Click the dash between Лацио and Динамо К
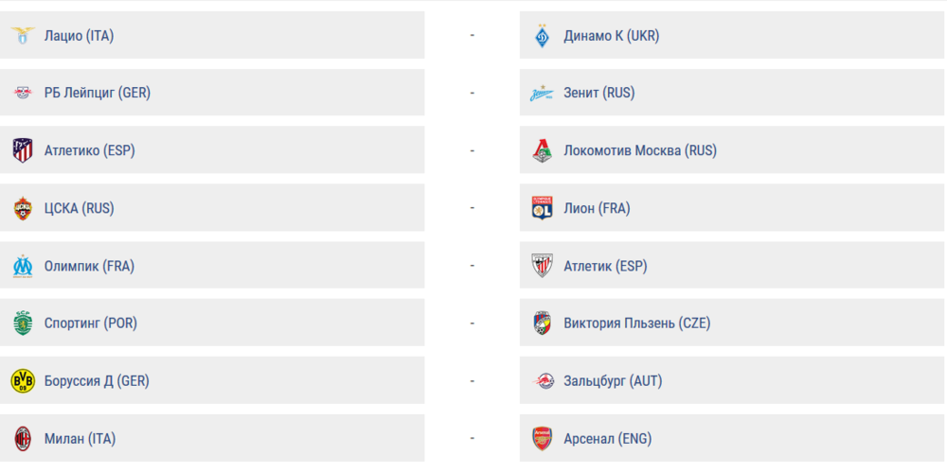Image resolution: width=947 pixels, height=472 pixels. 472,36
